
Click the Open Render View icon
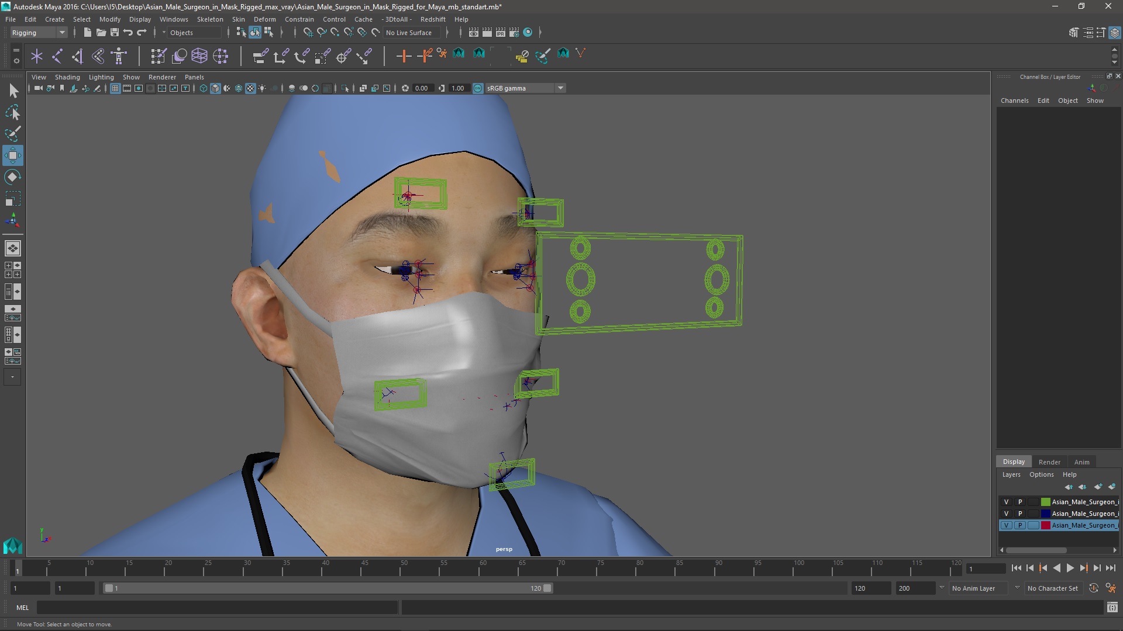pyautogui.click(x=473, y=33)
